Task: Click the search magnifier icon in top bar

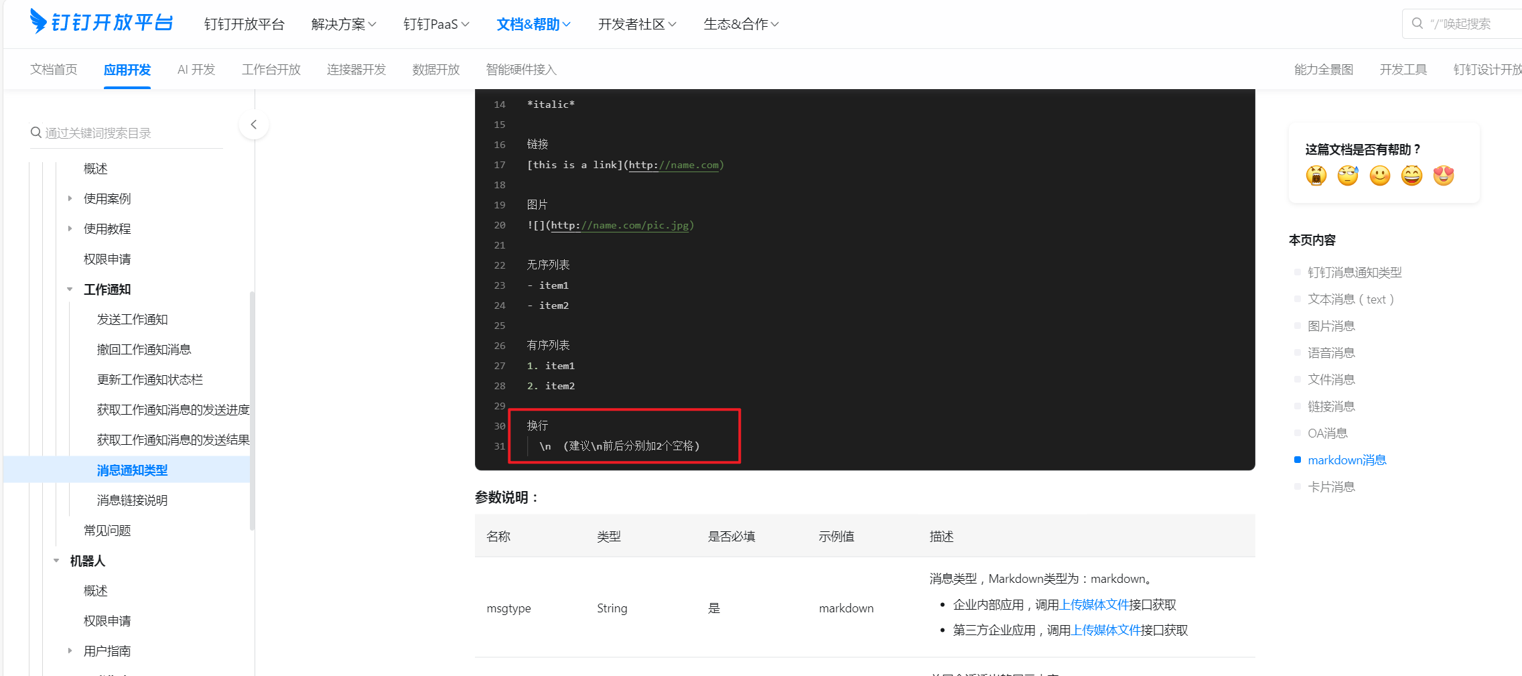Action: pos(1417,23)
